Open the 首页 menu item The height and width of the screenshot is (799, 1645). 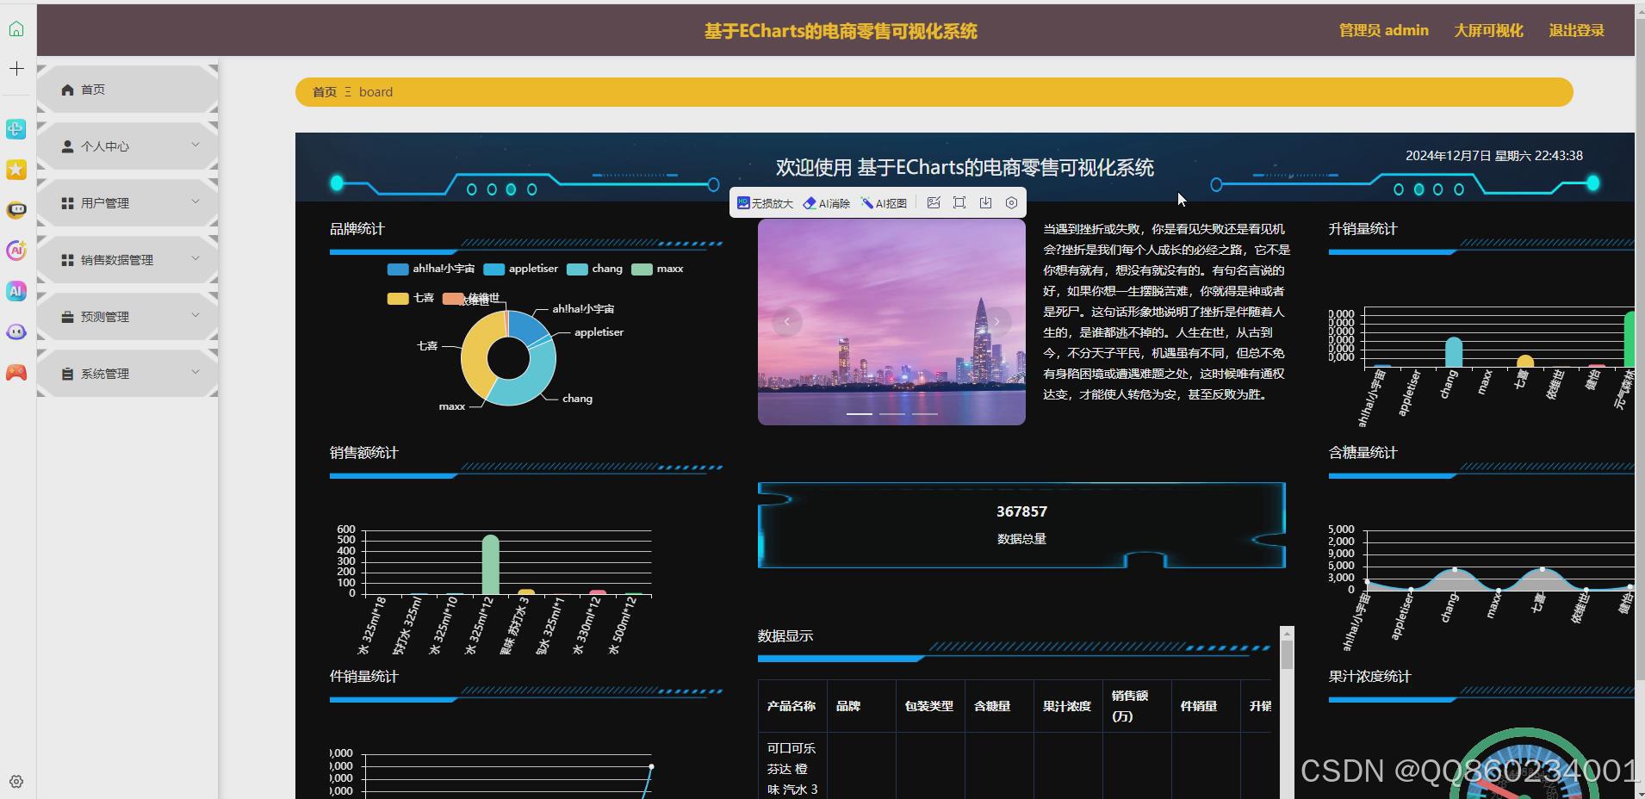coord(127,90)
